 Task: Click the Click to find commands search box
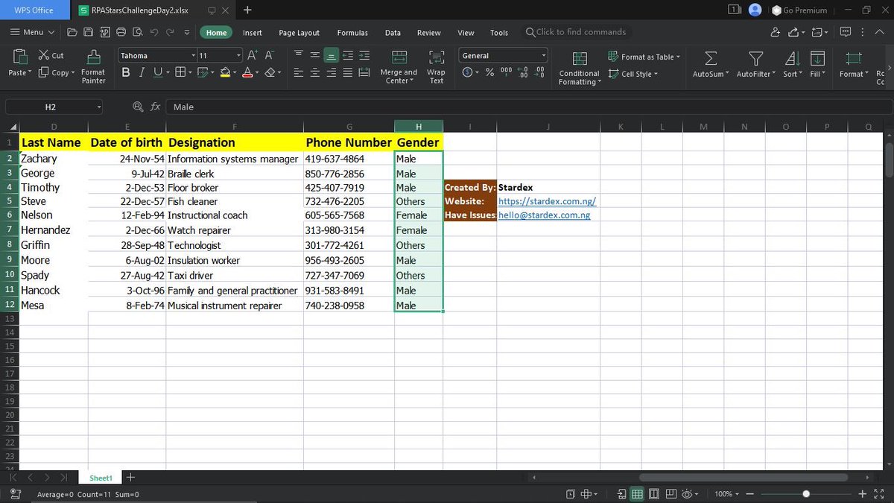click(x=576, y=32)
